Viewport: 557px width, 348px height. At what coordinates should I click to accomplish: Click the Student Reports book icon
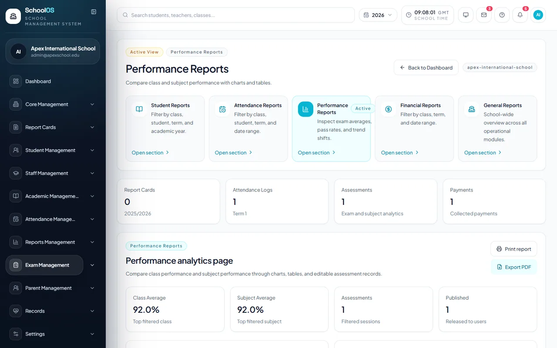(x=139, y=109)
